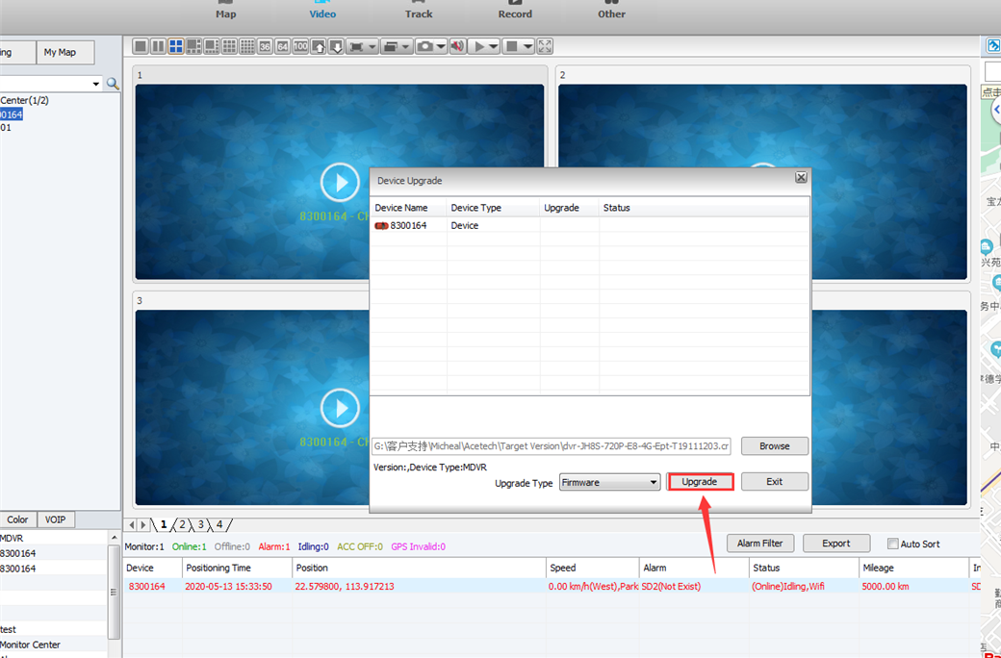
Task: Play video in window 3
Action: 340,408
